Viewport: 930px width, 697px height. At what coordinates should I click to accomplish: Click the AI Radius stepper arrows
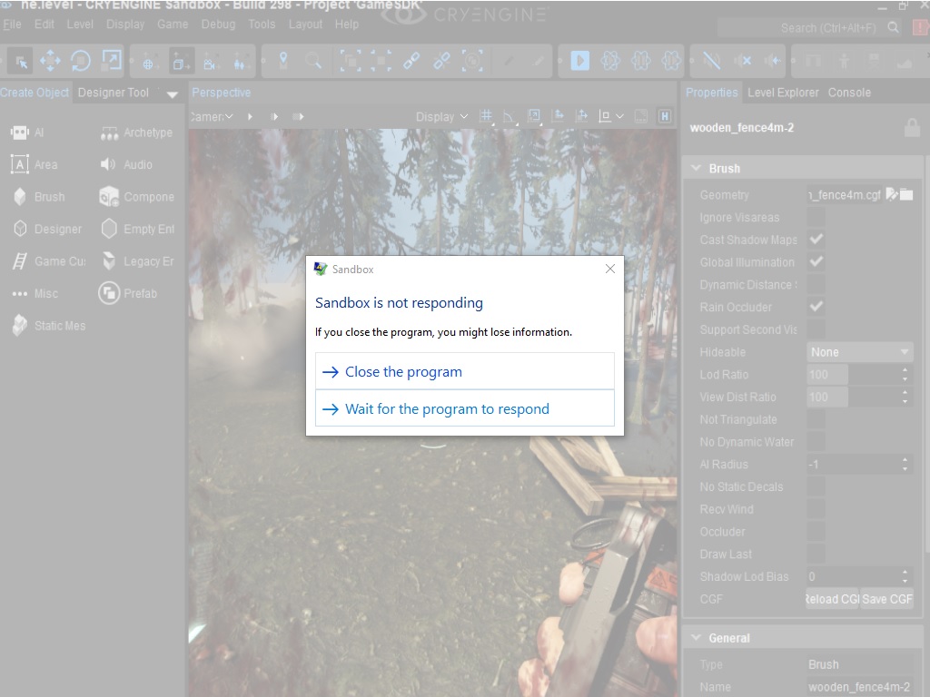pyautogui.click(x=905, y=464)
